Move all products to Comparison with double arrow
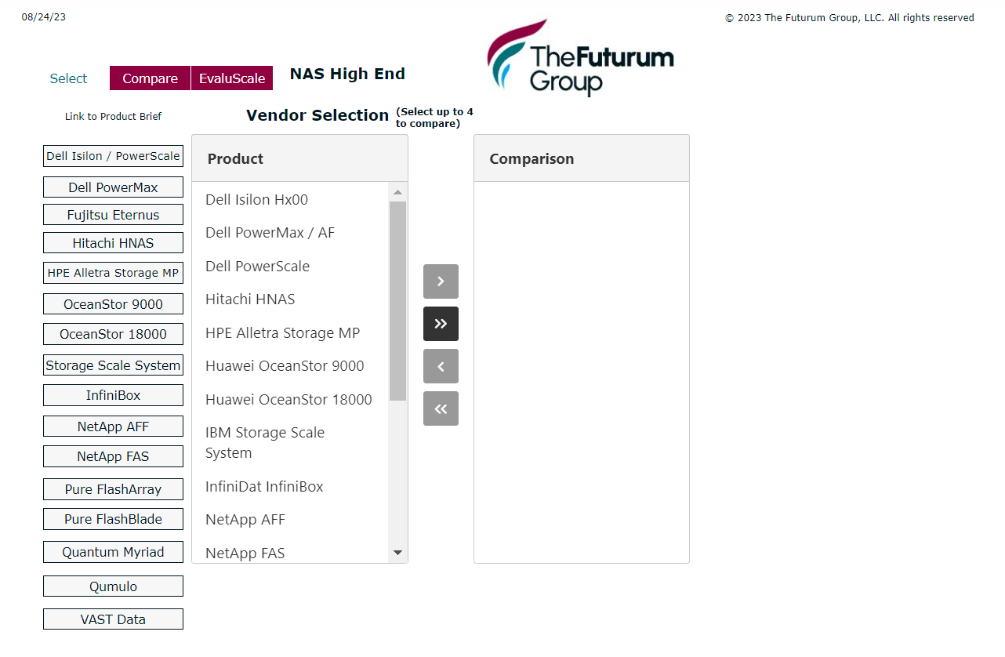Viewport: 1005px width, 657px height. pos(441,324)
